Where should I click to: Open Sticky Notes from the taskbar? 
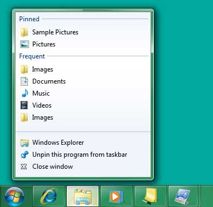point(151,197)
